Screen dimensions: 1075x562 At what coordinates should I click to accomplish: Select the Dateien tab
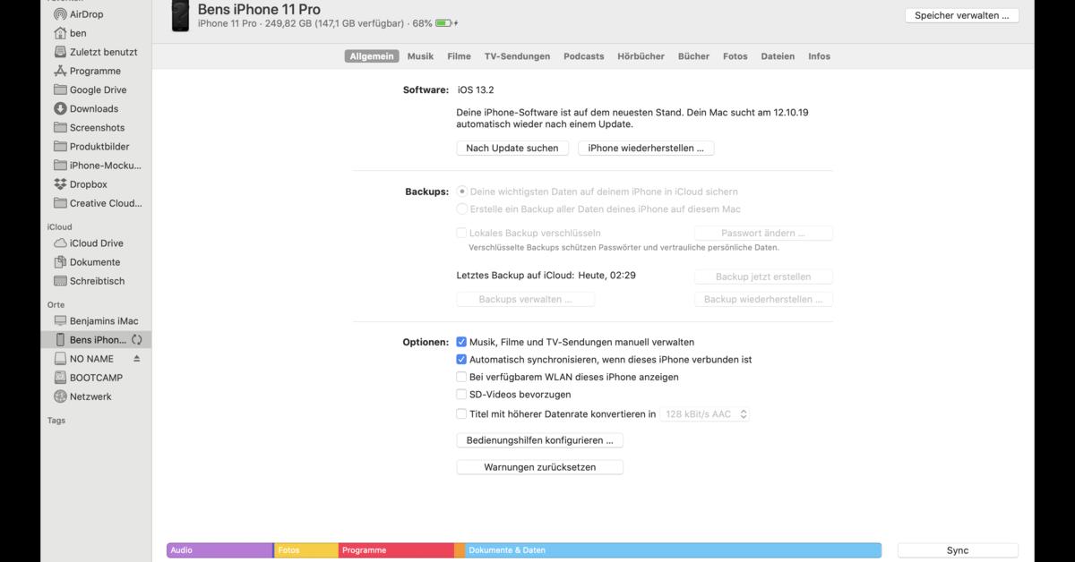pos(778,56)
